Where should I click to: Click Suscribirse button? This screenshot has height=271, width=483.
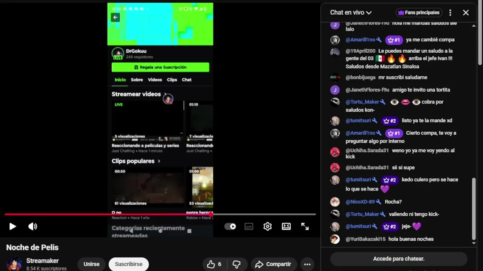click(x=129, y=264)
